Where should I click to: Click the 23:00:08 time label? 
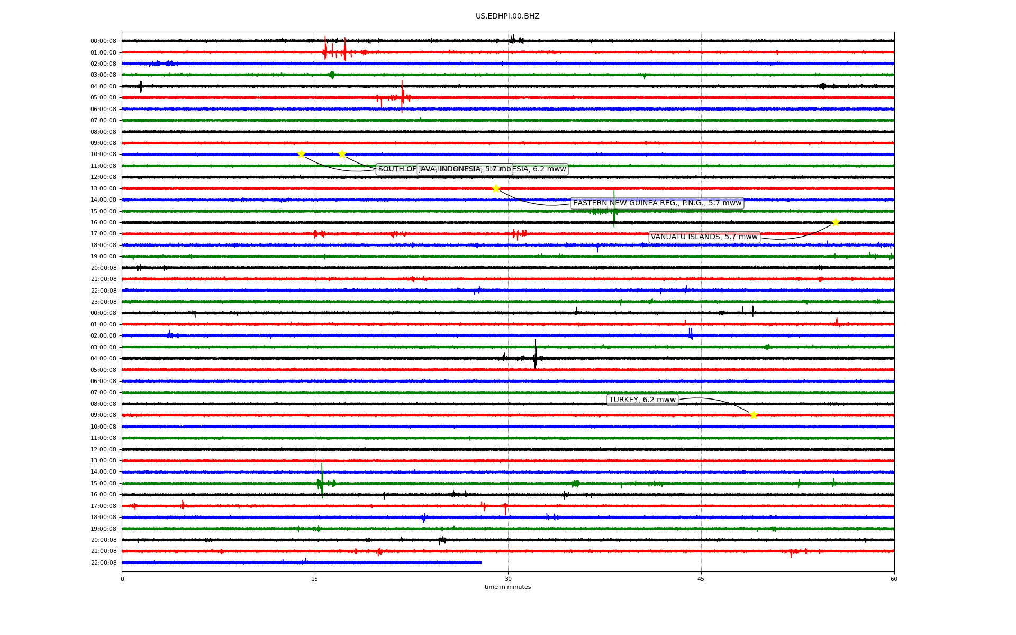click(103, 302)
